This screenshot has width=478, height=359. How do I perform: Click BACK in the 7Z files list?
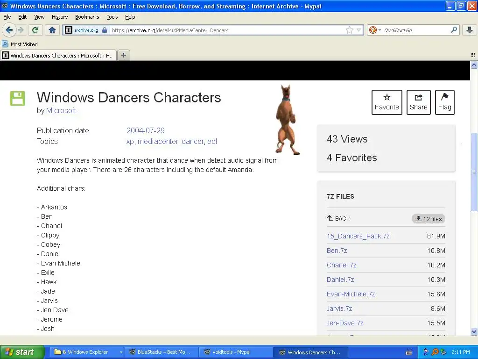tap(339, 219)
